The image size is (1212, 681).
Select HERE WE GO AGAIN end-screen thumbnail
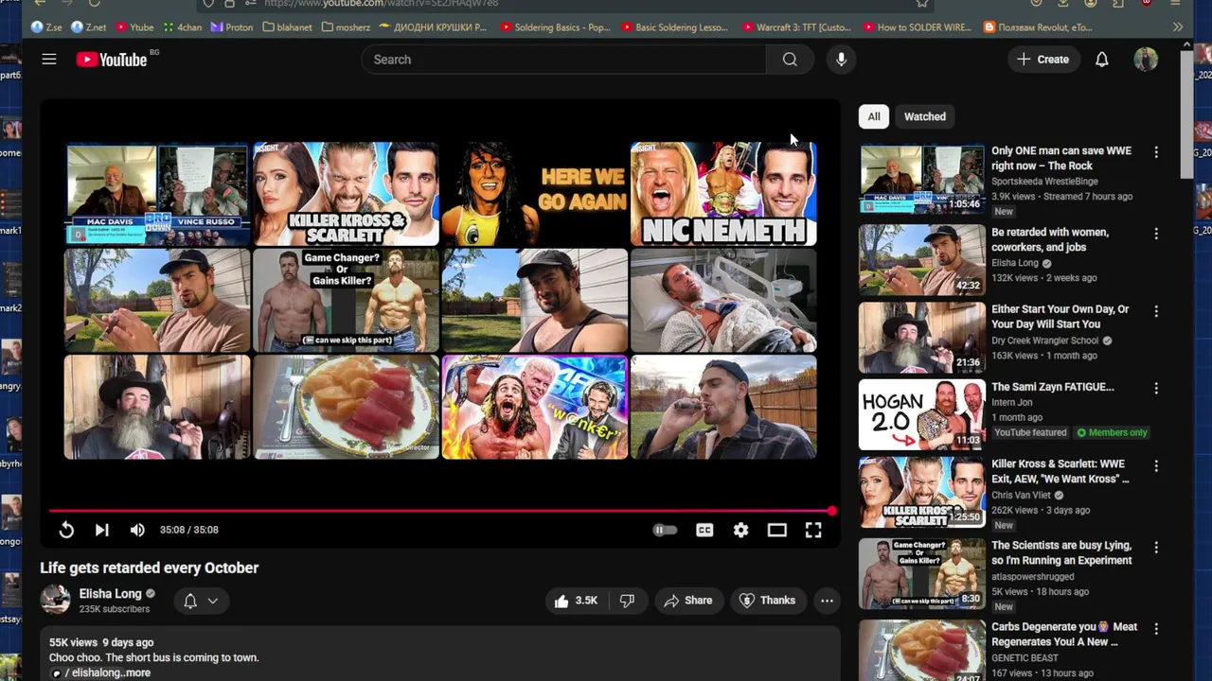click(x=534, y=194)
